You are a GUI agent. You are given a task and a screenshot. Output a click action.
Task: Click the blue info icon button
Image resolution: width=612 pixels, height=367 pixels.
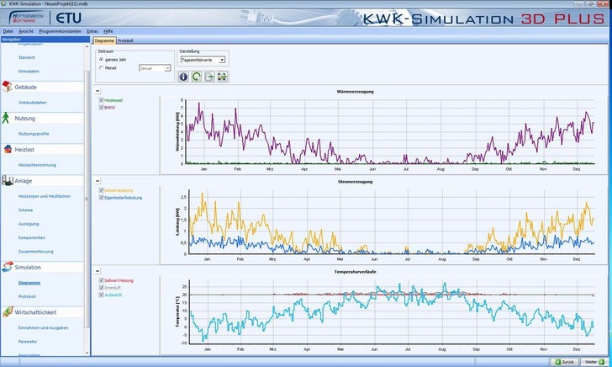183,77
